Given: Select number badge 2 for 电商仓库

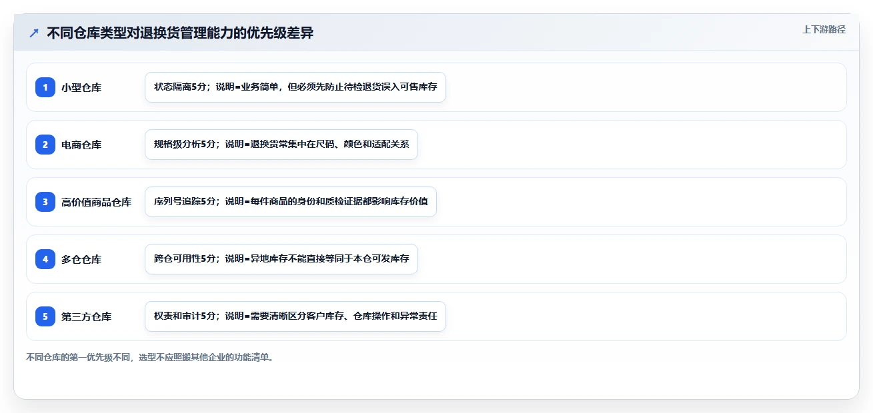Looking at the screenshot, I should [45, 145].
